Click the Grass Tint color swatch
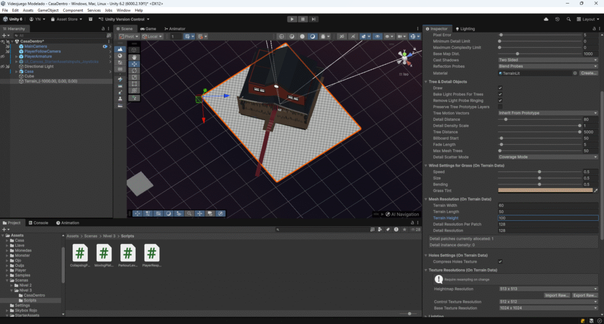Viewport: 604px width, 324px height. coord(545,191)
